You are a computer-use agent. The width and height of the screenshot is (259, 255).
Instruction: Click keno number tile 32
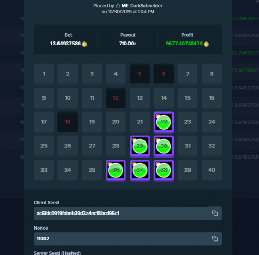pyautogui.click(x=212, y=146)
